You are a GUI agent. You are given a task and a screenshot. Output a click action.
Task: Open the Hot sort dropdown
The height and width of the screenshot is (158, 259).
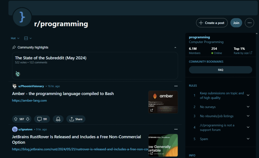pyautogui.click(x=15, y=38)
